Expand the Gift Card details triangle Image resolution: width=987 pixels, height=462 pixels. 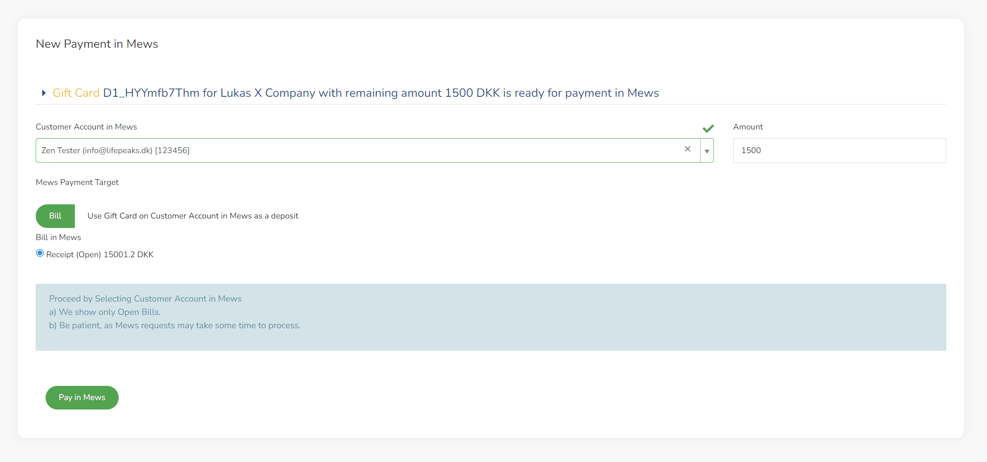[x=43, y=93]
